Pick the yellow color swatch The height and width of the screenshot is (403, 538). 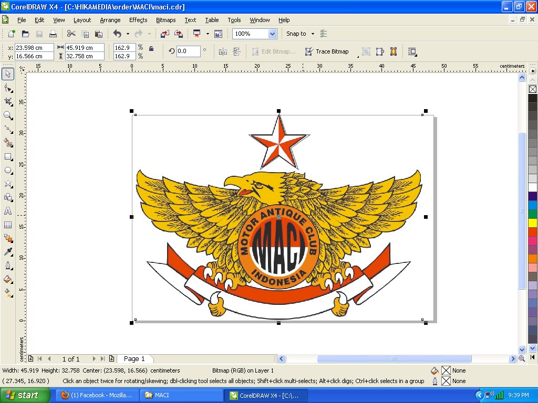tap(533, 222)
